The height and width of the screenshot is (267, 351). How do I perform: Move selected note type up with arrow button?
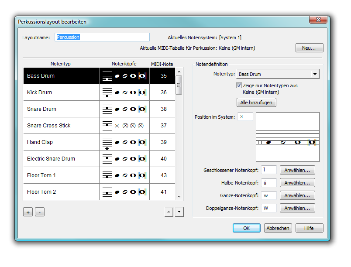click(x=169, y=212)
